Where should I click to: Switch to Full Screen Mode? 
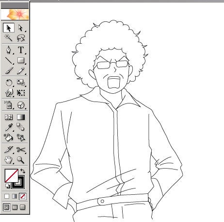(22, 207)
